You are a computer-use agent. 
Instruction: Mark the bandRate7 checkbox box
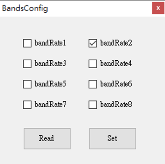(x=27, y=105)
